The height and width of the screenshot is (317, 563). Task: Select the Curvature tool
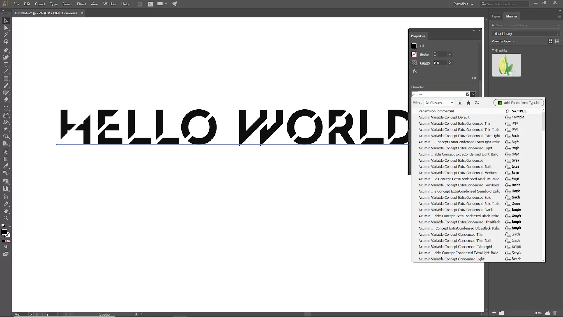click(x=6, y=57)
